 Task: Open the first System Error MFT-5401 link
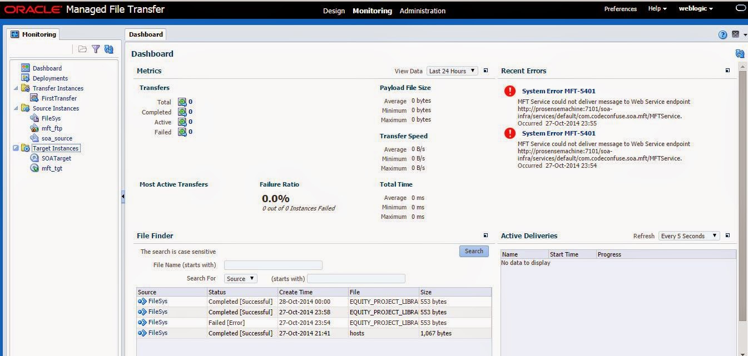[558, 91]
